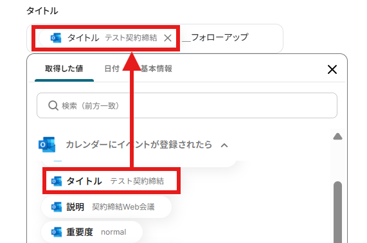
Task: Remove the タイトル chip from the title field
Action: 168,38
